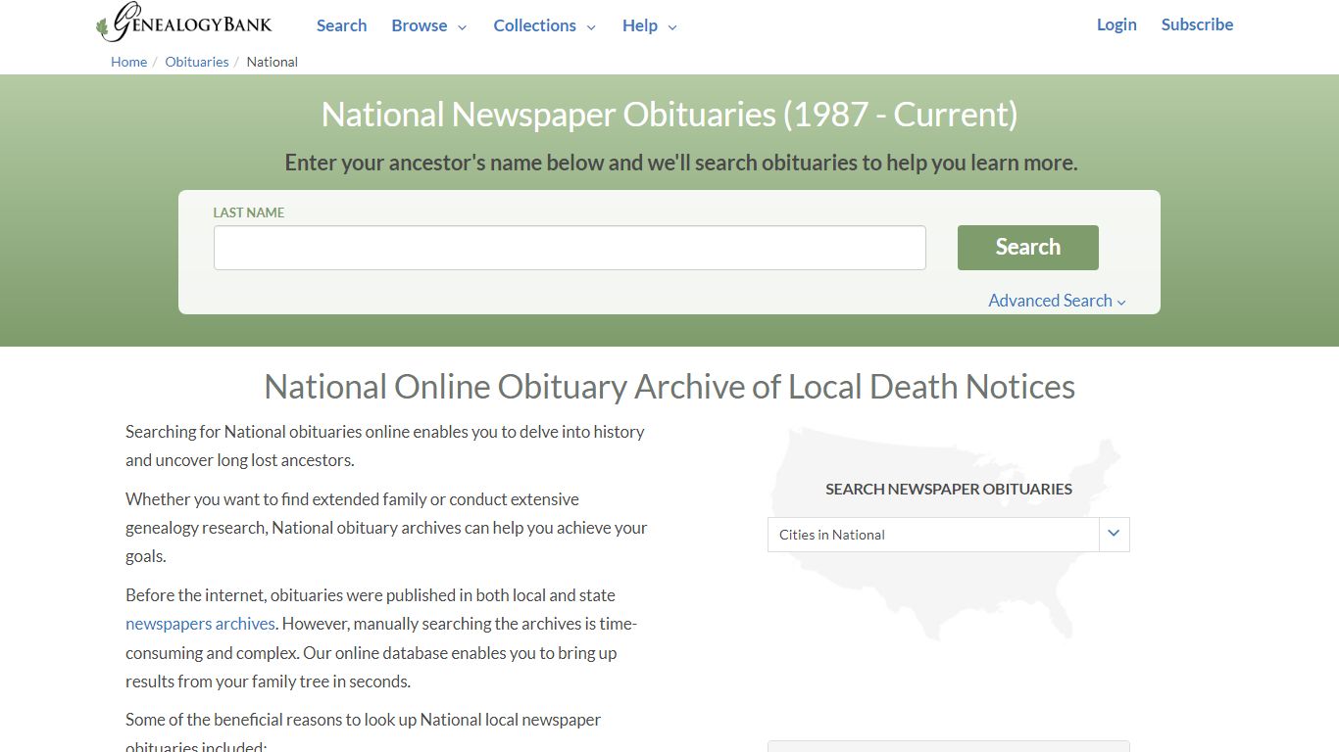Screen dimensions: 1339x752
Task: Click the National breadcrumb text
Action: click(x=273, y=62)
